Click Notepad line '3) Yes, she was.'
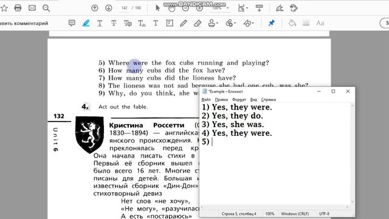 tap(233, 124)
